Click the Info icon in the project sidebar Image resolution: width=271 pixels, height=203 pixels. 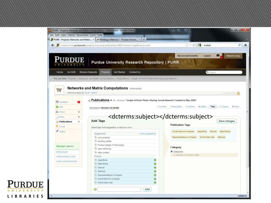click(x=57, y=107)
